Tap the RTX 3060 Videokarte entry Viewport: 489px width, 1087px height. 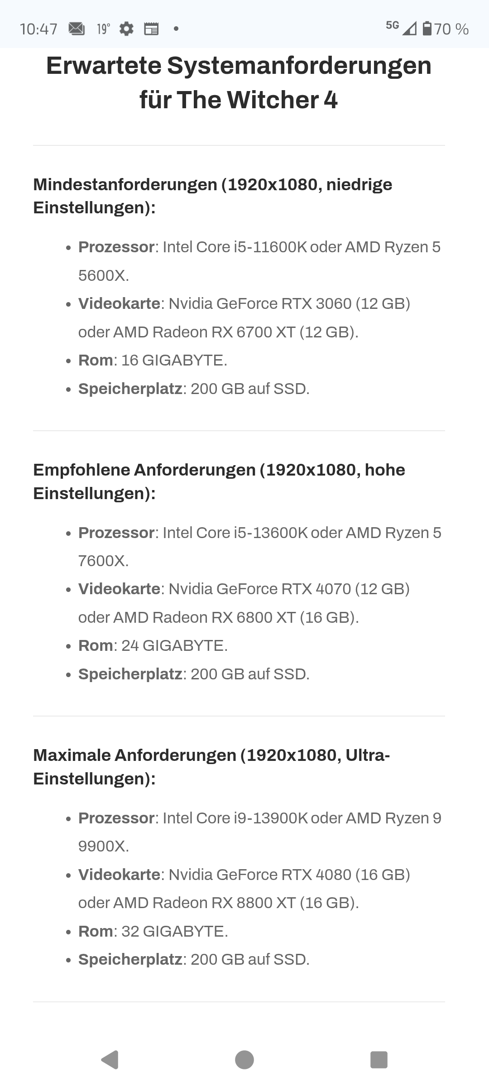point(244,317)
